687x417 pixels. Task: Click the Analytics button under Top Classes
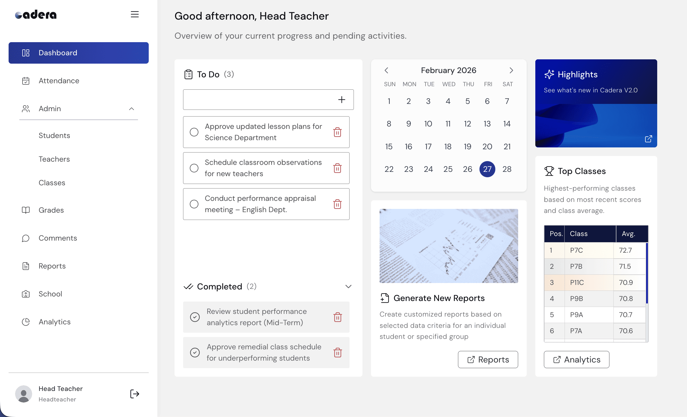[576, 360]
